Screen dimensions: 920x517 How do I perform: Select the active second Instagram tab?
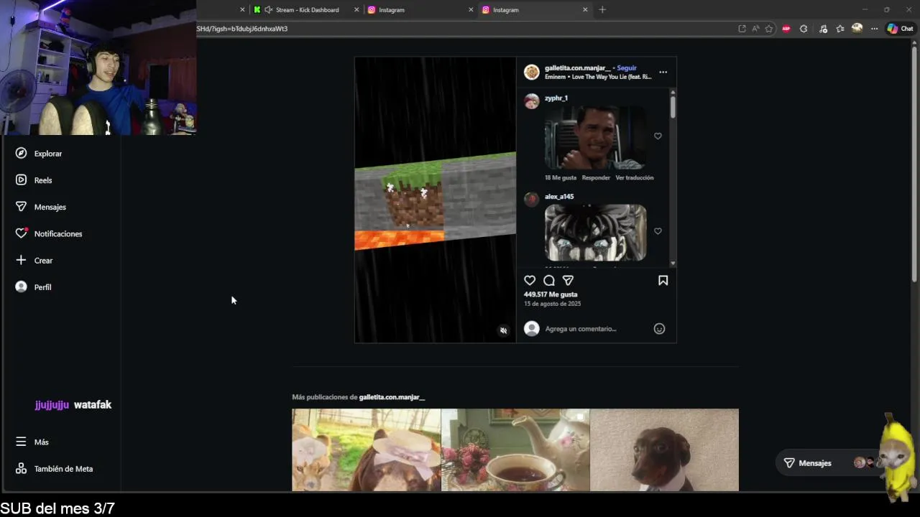(532, 10)
